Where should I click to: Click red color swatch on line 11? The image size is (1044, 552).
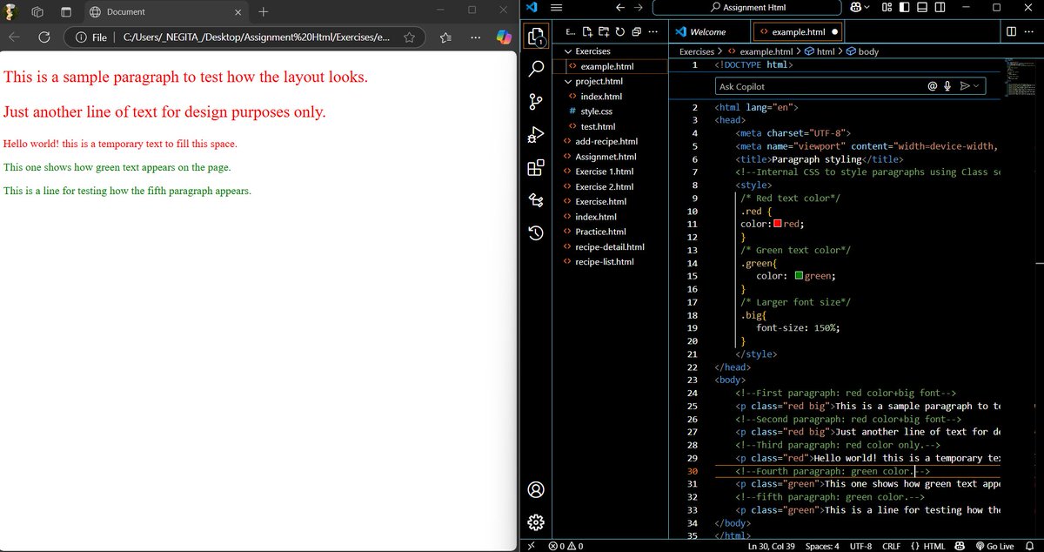pyautogui.click(x=778, y=224)
